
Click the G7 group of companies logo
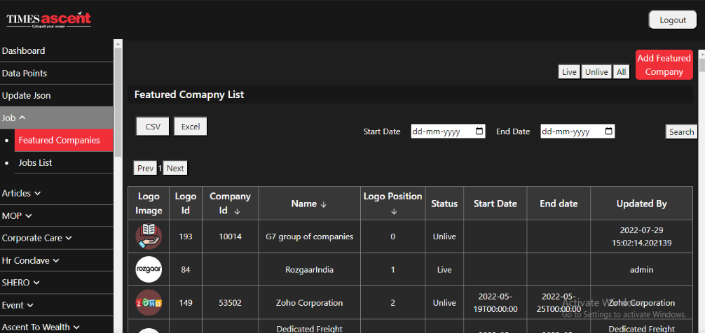click(x=149, y=236)
